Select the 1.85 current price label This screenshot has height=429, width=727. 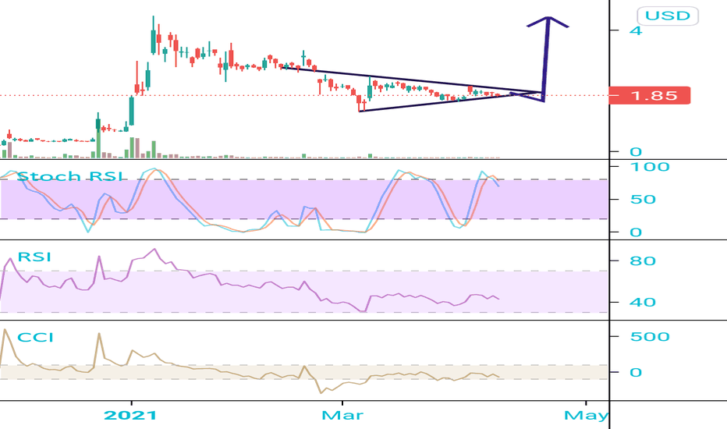(650, 95)
